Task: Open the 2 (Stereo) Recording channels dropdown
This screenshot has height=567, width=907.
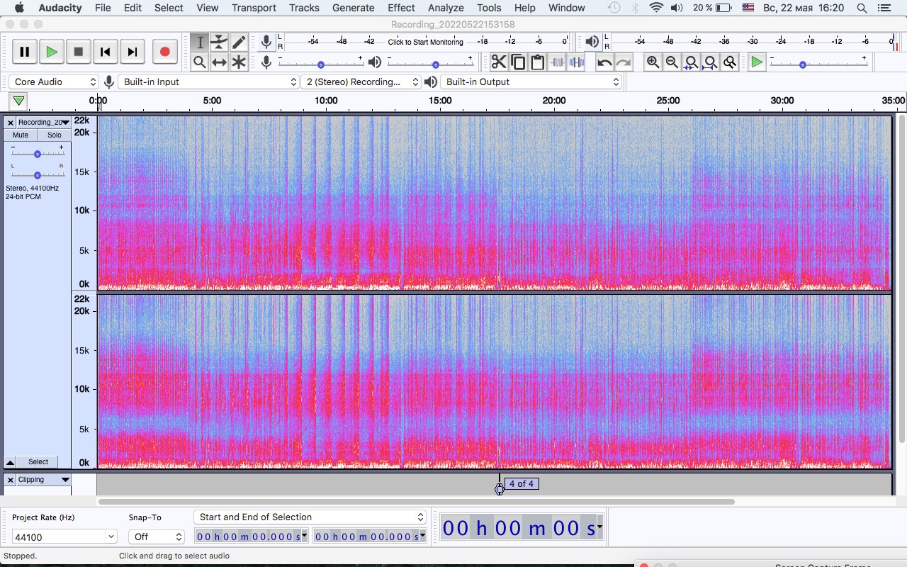Action: (361, 82)
